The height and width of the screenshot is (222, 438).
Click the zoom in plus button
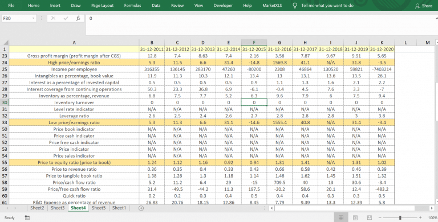pos(420,217)
